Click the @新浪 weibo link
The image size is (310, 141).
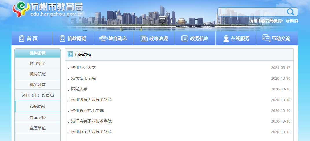(292, 21)
